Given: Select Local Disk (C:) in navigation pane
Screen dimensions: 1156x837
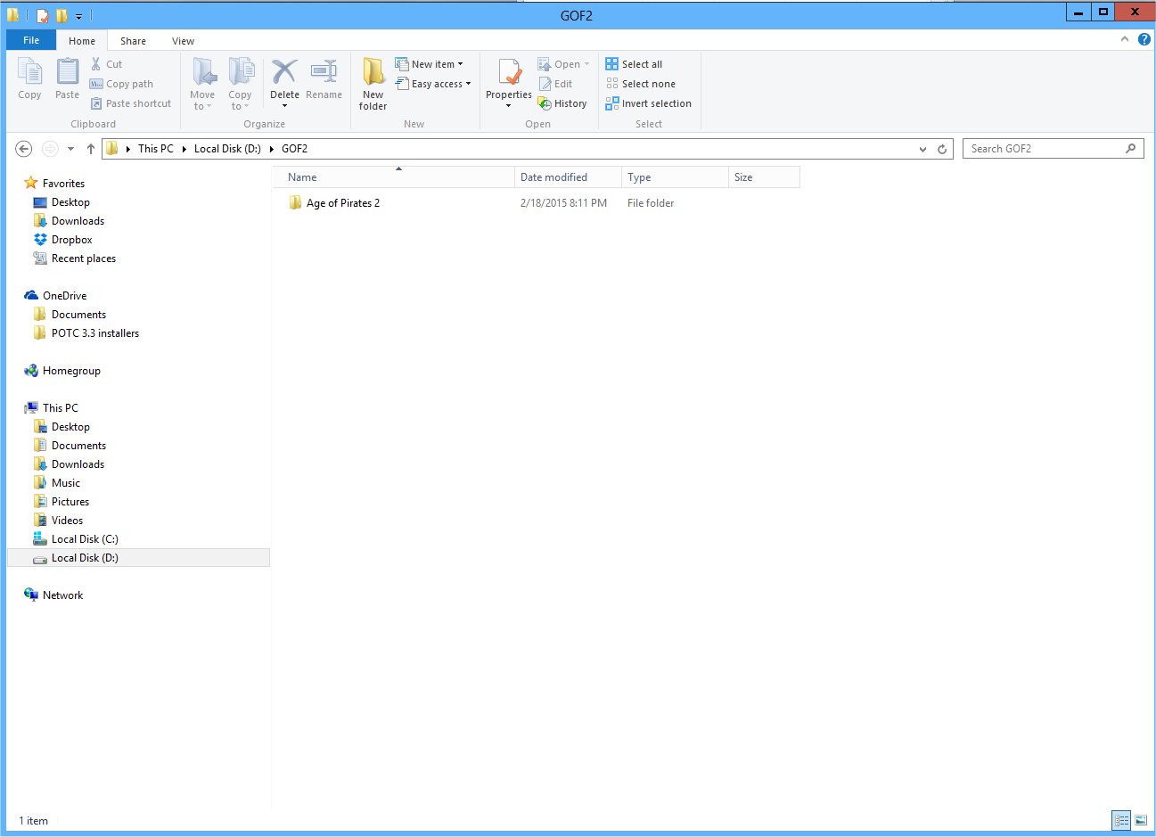Looking at the screenshot, I should click(x=85, y=539).
